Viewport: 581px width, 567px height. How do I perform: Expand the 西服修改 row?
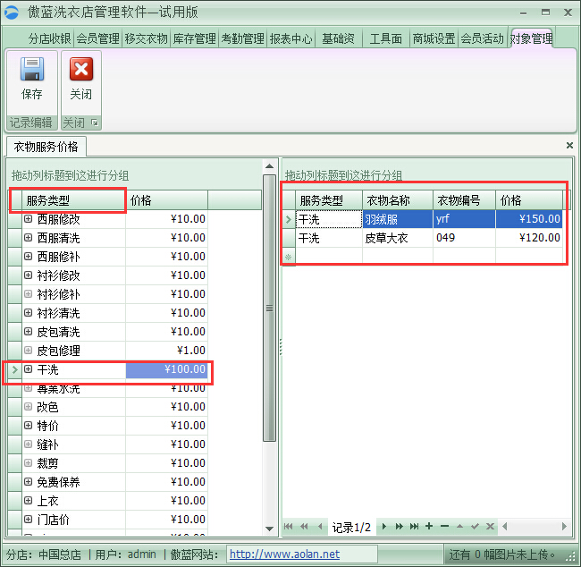point(29,219)
